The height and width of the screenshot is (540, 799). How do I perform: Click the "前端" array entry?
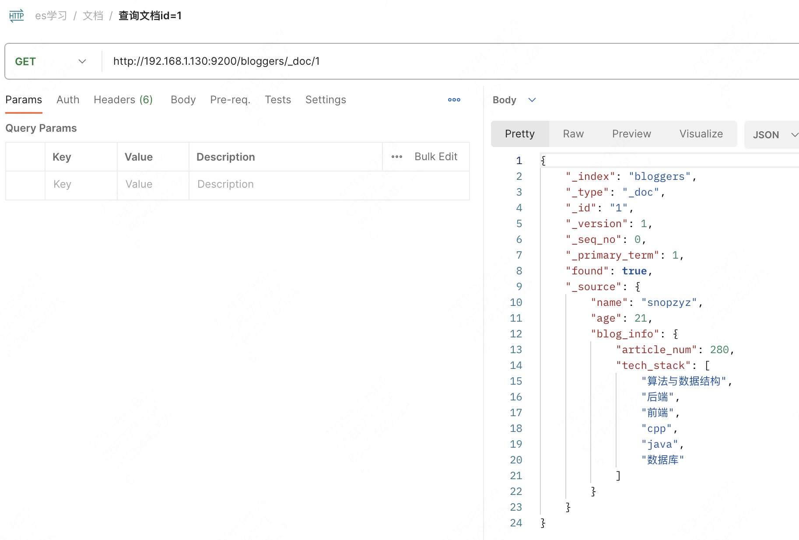coord(658,413)
